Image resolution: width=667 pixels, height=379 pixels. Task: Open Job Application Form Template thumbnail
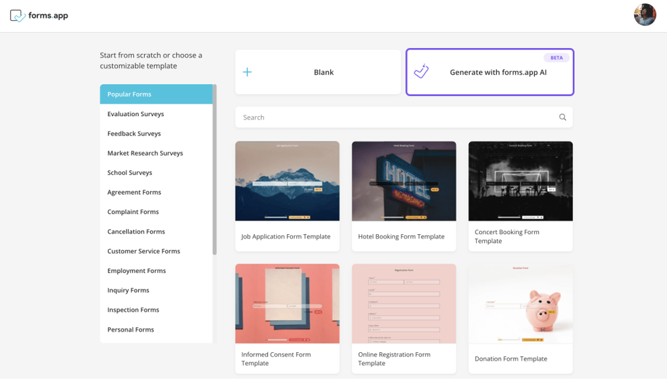[x=287, y=181]
